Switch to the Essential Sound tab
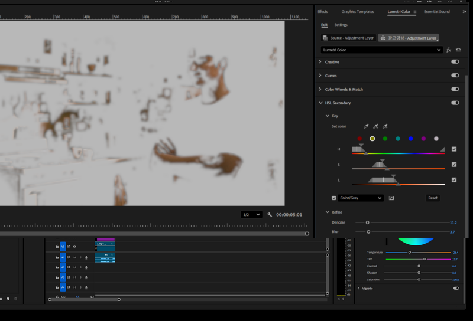The height and width of the screenshot is (321, 473). pos(436,12)
